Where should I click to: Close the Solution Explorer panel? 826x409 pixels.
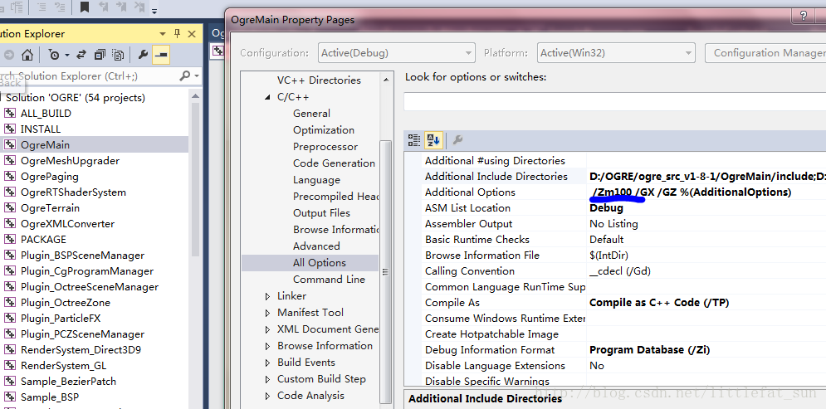(192, 34)
